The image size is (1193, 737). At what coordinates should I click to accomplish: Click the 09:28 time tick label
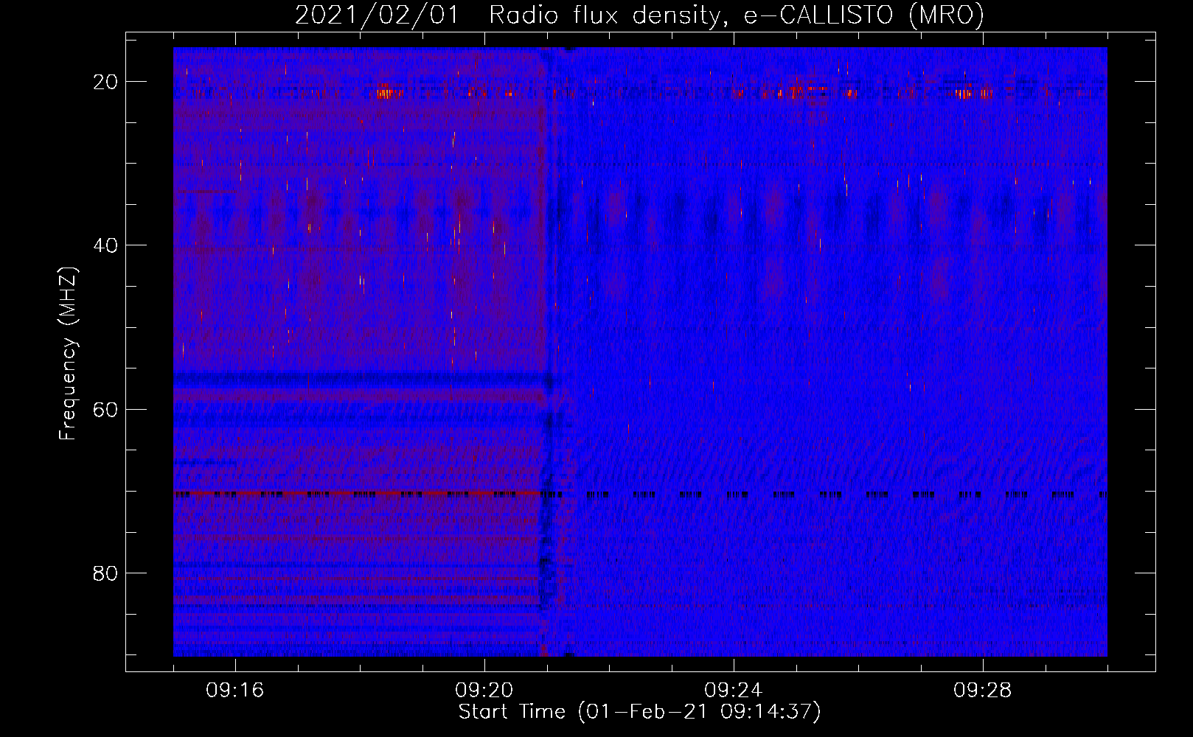(983, 691)
